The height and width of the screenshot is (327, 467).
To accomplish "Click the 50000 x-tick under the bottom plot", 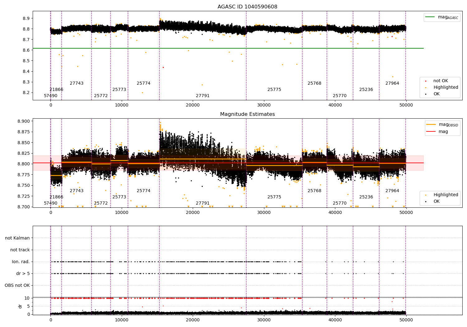I will click(406, 320).
